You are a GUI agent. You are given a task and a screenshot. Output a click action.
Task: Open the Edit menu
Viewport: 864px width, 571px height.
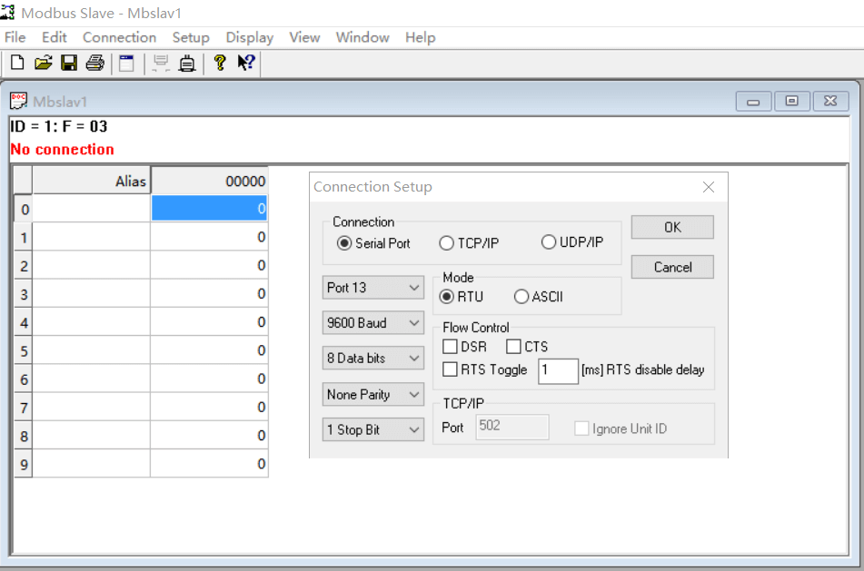(x=54, y=37)
